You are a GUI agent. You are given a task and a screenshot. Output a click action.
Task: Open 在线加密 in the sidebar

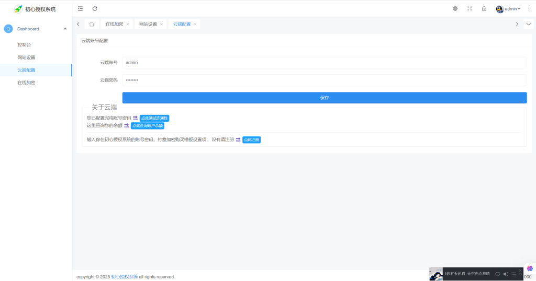[x=26, y=83]
